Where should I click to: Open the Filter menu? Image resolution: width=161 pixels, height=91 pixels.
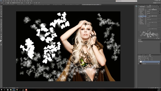[20, 1]
